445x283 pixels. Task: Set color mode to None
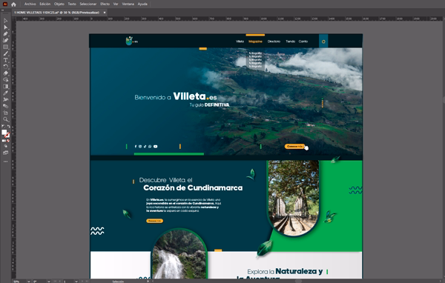pos(8,141)
